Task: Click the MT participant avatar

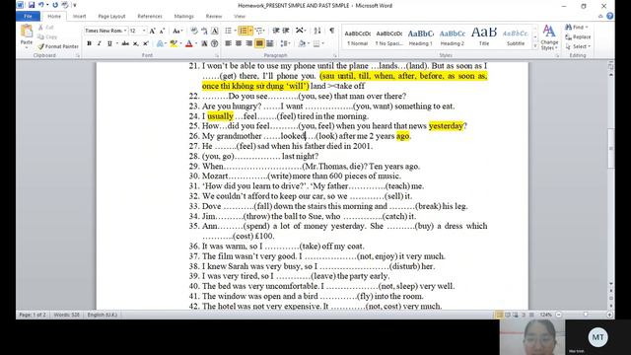Action: coord(598,337)
